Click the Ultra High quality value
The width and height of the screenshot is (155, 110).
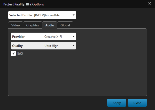tap(51, 46)
